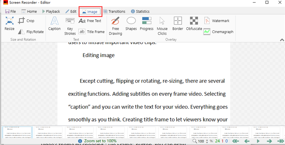285x145 pixels.
Task: Select the Resize tool
Action: click(x=10, y=24)
